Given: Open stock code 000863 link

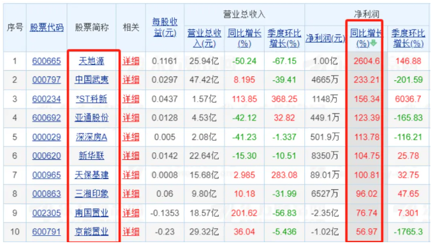Looking at the screenshot, I should click(47, 194).
